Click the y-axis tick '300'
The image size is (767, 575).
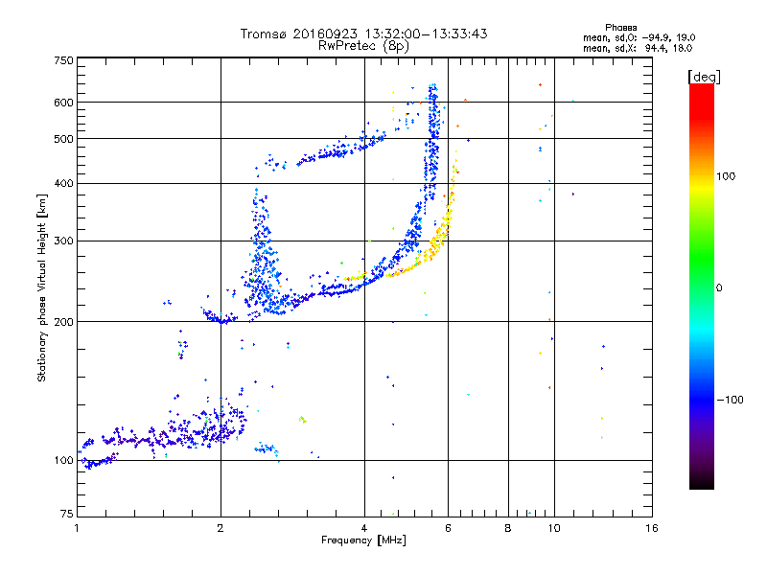63,241
